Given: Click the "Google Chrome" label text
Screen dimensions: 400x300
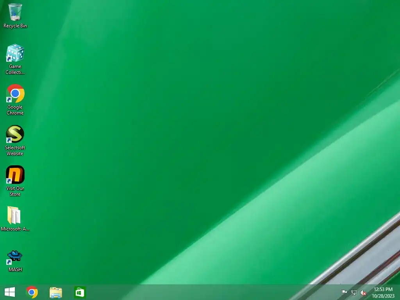Looking at the screenshot, I should (x=15, y=110).
